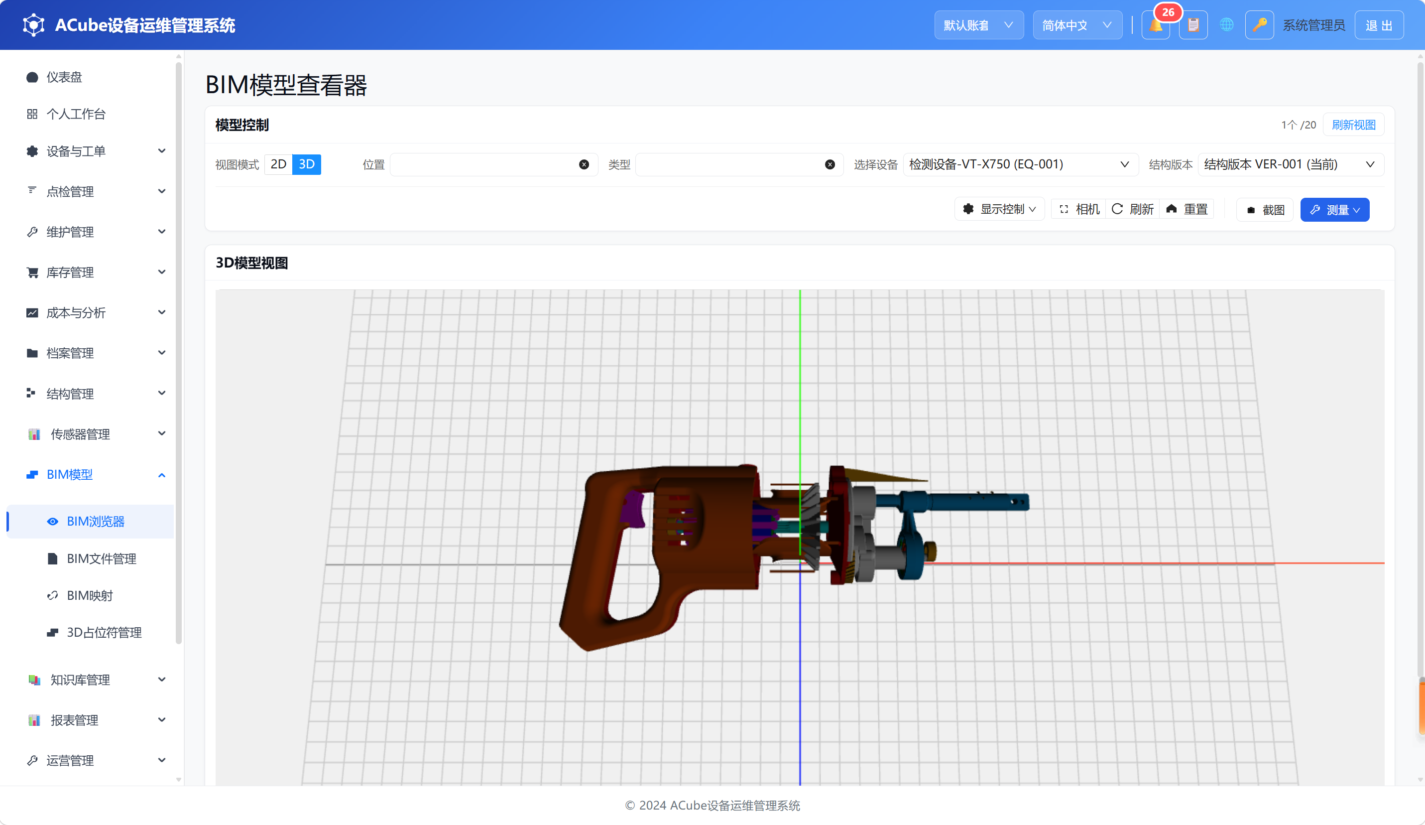Expand 库存管理 menu

click(91, 273)
